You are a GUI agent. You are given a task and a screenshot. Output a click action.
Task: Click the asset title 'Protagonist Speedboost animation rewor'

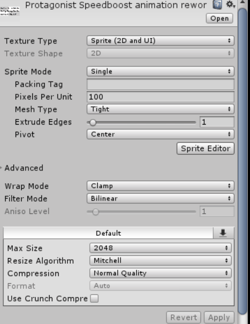point(116,5)
